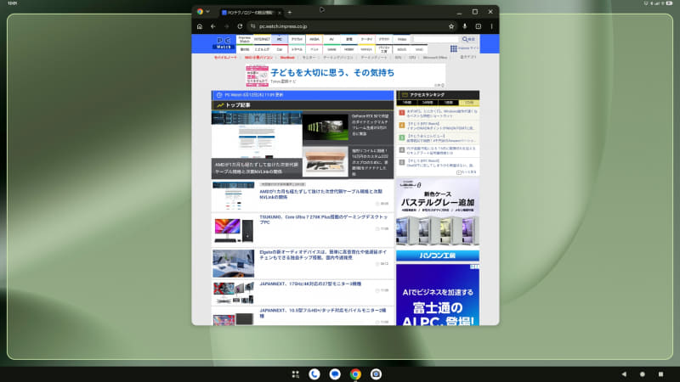Click the Chrome home button
The width and height of the screenshot is (680, 382).
pos(200,26)
